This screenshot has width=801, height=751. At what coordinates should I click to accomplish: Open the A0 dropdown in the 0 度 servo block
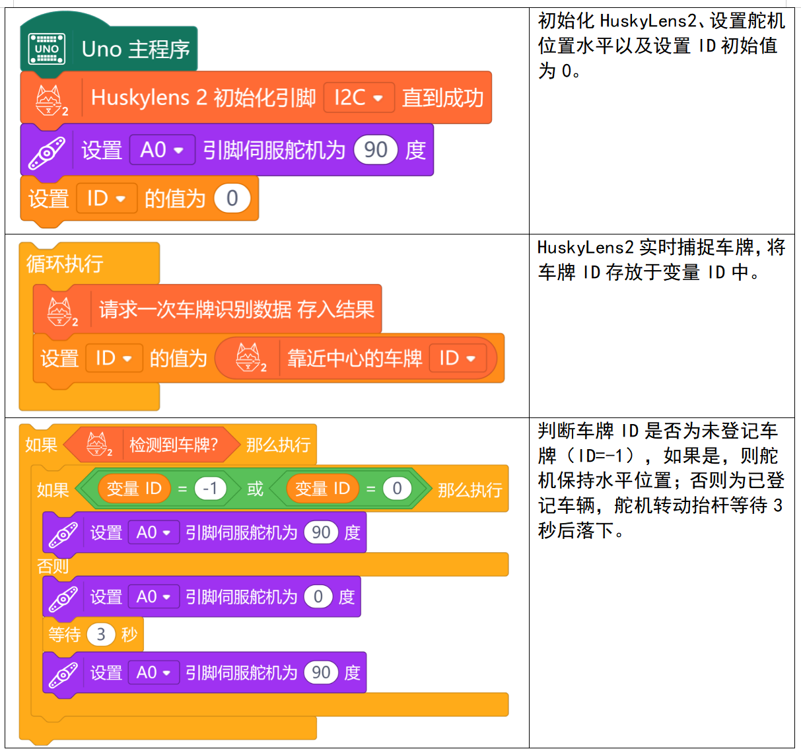[x=153, y=597]
